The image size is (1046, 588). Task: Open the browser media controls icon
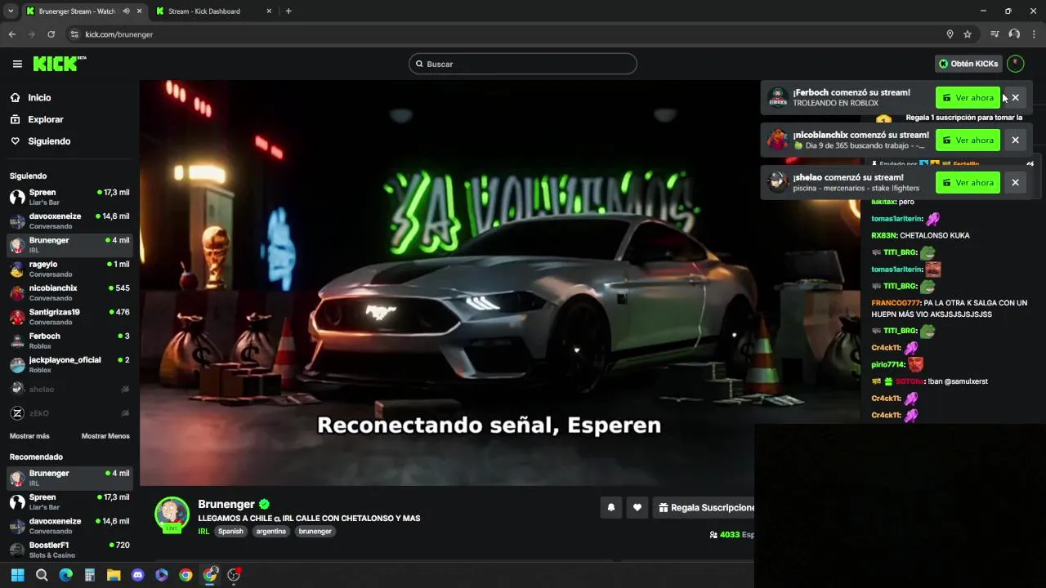(995, 34)
